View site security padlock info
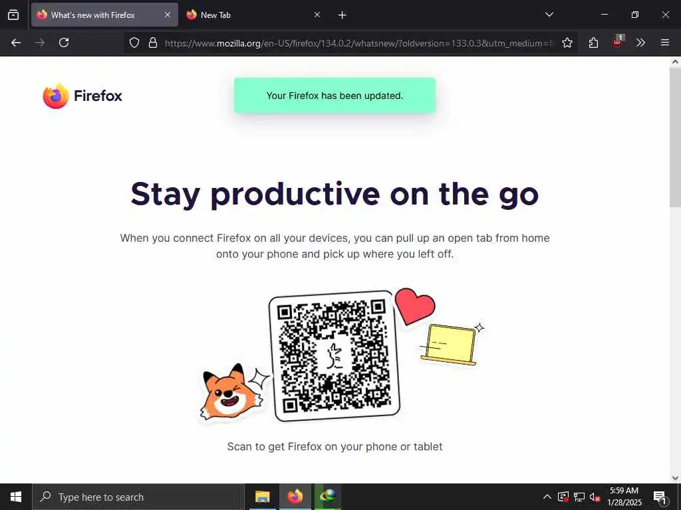 (152, 42)
